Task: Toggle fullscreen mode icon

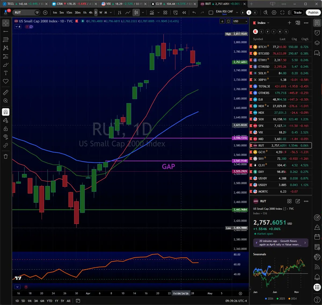Action: click(282, 13)
